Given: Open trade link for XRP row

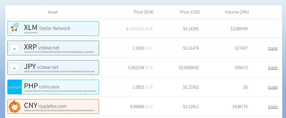Looking at the screenshot, I should [x=273, y=48].
